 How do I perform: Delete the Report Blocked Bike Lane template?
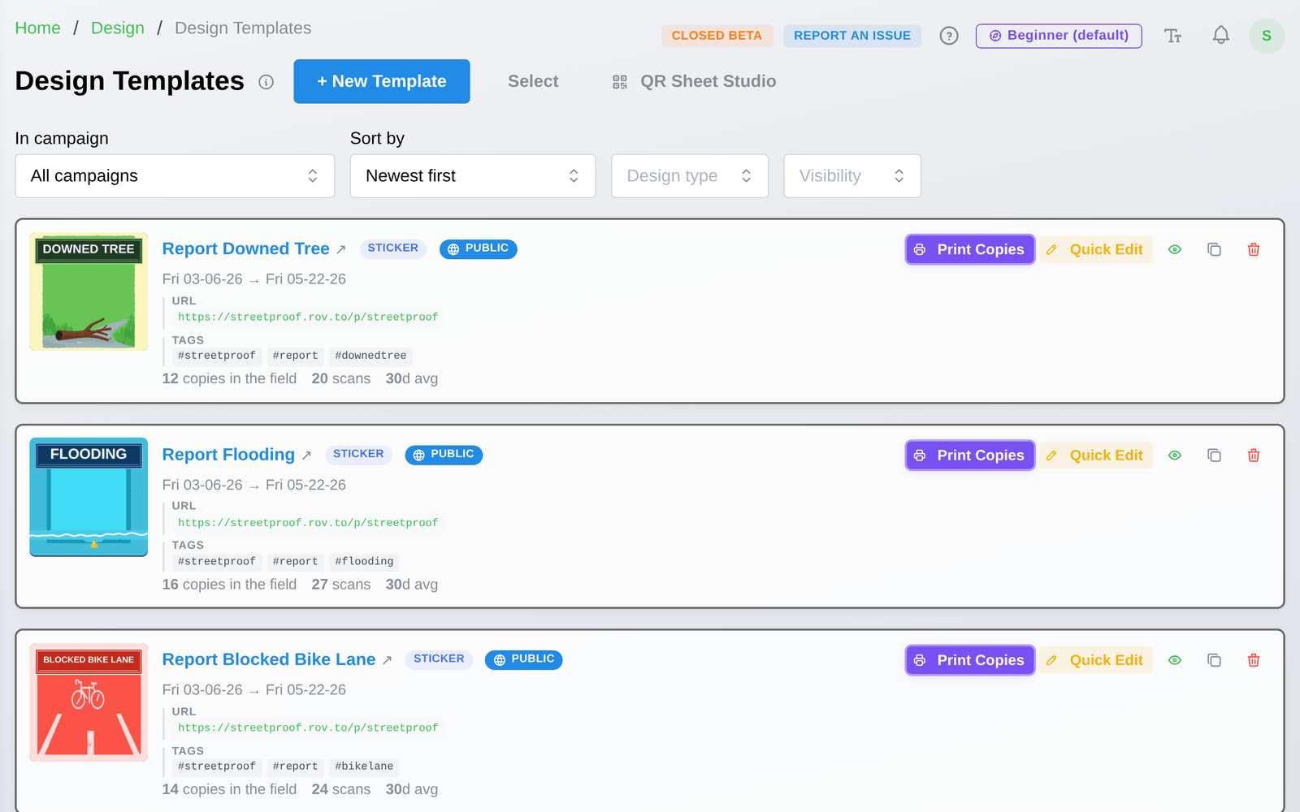pos(1254,660)
